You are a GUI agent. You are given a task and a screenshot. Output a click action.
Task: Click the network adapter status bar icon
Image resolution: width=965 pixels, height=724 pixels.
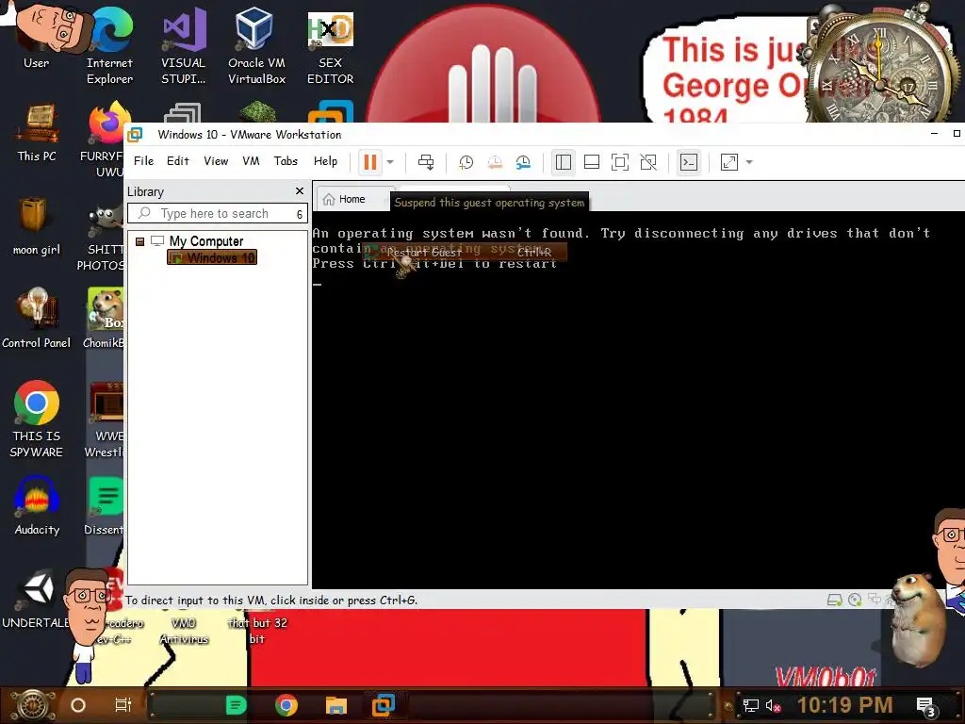(x=875, y=599)
